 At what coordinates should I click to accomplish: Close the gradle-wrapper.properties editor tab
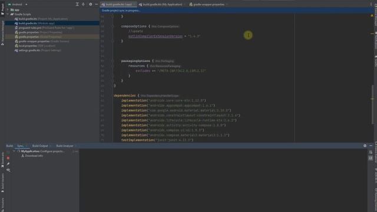(x=227, y=4)
